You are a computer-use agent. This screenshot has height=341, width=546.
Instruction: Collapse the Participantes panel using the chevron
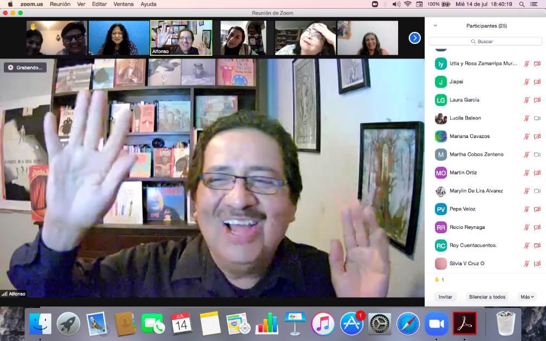tap(435, 25)
